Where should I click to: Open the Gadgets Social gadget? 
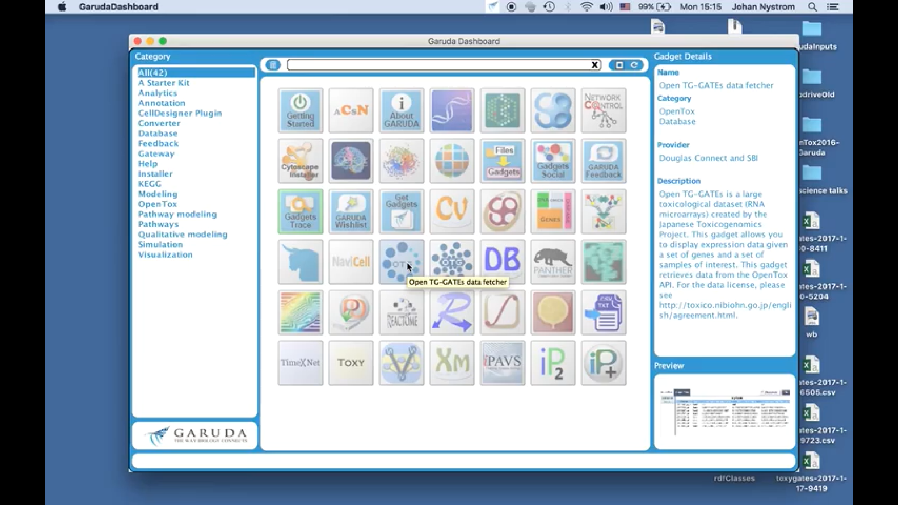pyautogui.click(x=553, y=161)
